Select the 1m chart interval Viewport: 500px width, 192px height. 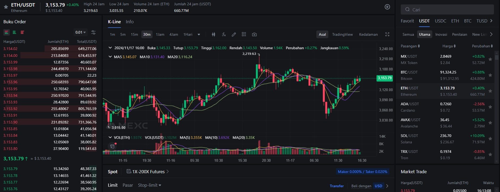pyautogui.click(x=112, y=34)
